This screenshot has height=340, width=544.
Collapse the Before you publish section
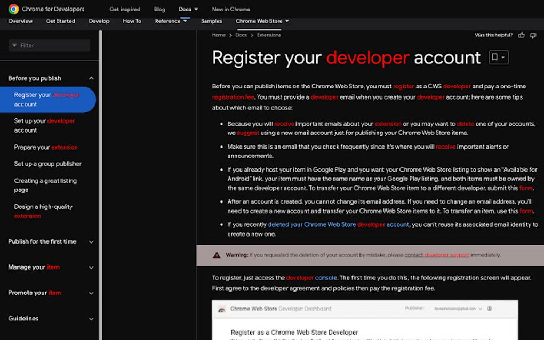(91, 78)
